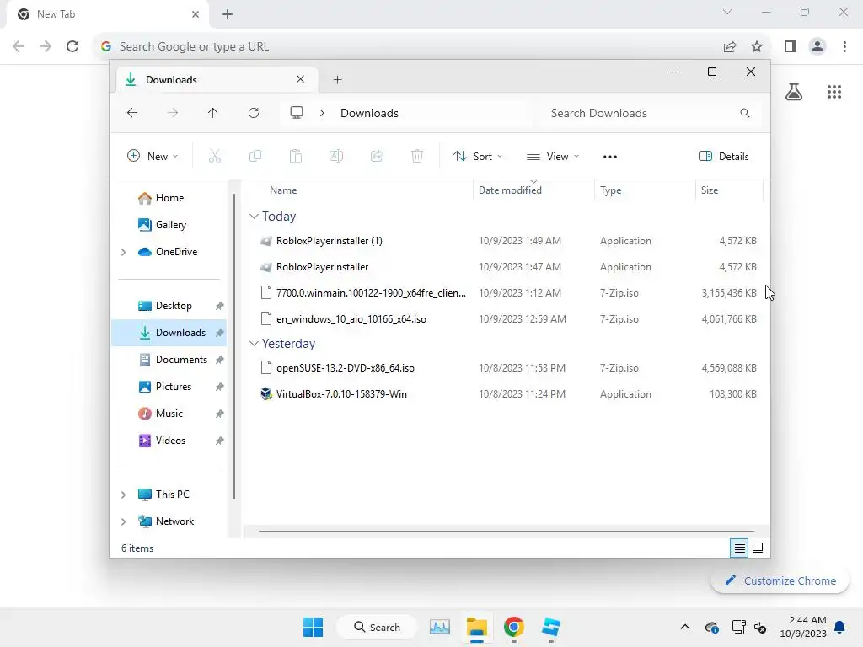Image resolution: width=863 pixels, height=647 pixels.
Task: Go up one folder level in Explorer
Action: pos(213,113)
